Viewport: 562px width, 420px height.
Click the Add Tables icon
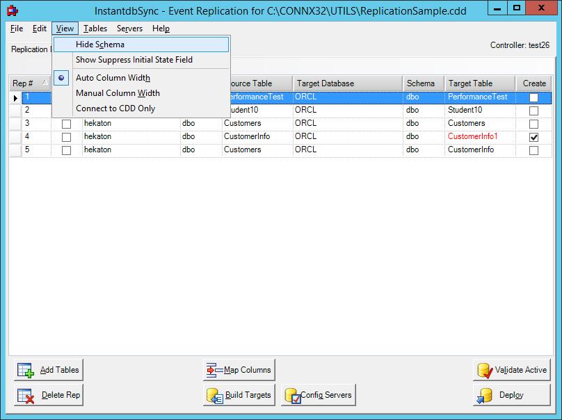point(25,369)
